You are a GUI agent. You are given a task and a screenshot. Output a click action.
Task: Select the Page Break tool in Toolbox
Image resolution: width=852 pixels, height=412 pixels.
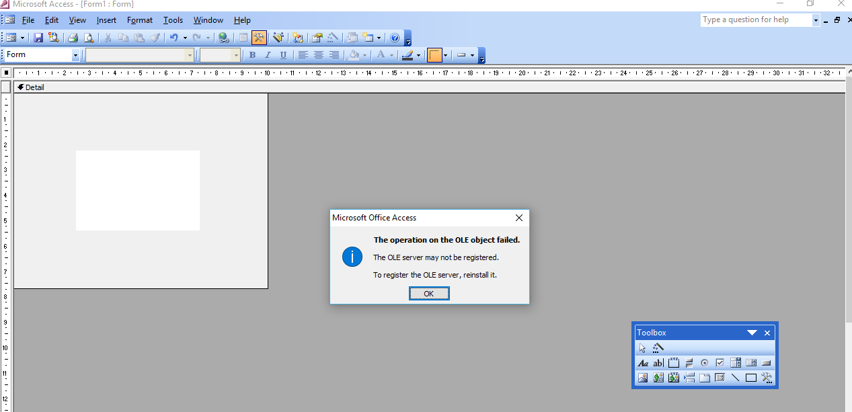689,378
